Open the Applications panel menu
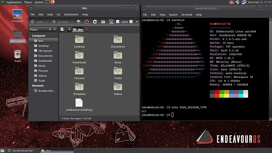 pyautogui.click(x=14, y=2)
